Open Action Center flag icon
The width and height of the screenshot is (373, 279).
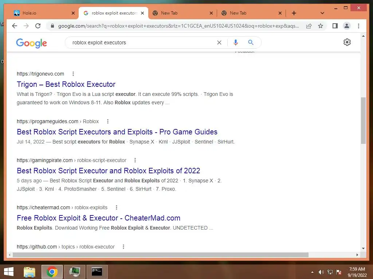tap(339, 272)
